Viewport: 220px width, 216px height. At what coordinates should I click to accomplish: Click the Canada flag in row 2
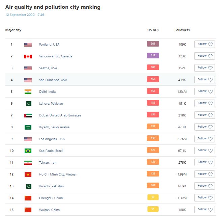(x=28, y=56)
